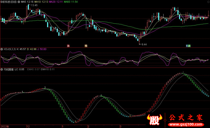The width and height of the screenshot is (210, 128).
Task: Click the red 涨 event marker icon
Action: point(68,46)
